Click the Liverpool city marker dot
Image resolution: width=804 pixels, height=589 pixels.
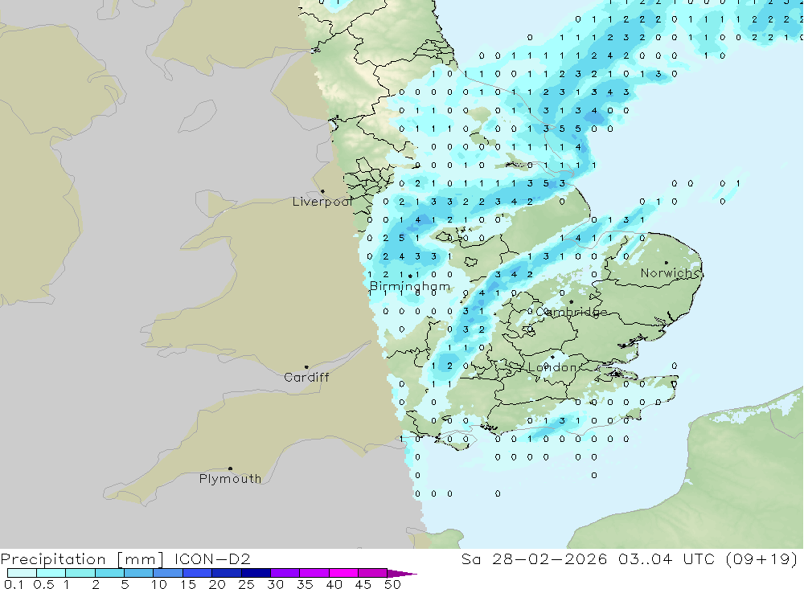click(x=322, y=192)
